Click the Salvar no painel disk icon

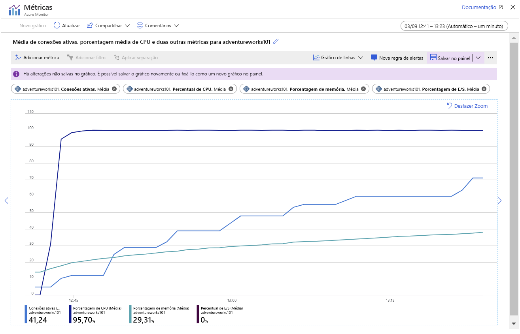(x=433, y=58)
